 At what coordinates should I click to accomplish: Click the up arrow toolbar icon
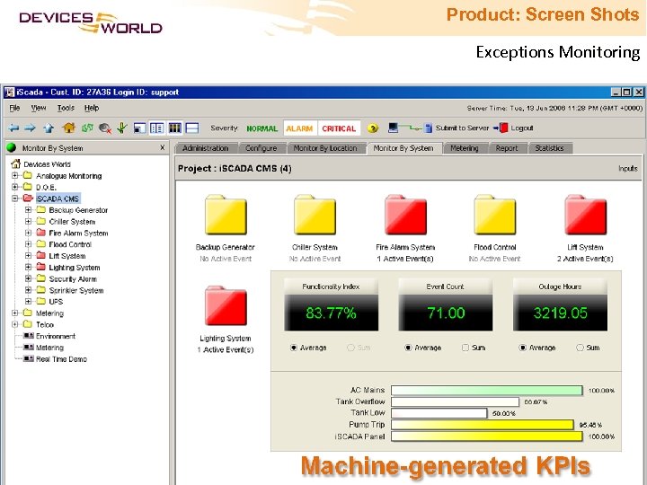(x=49, y=128)
